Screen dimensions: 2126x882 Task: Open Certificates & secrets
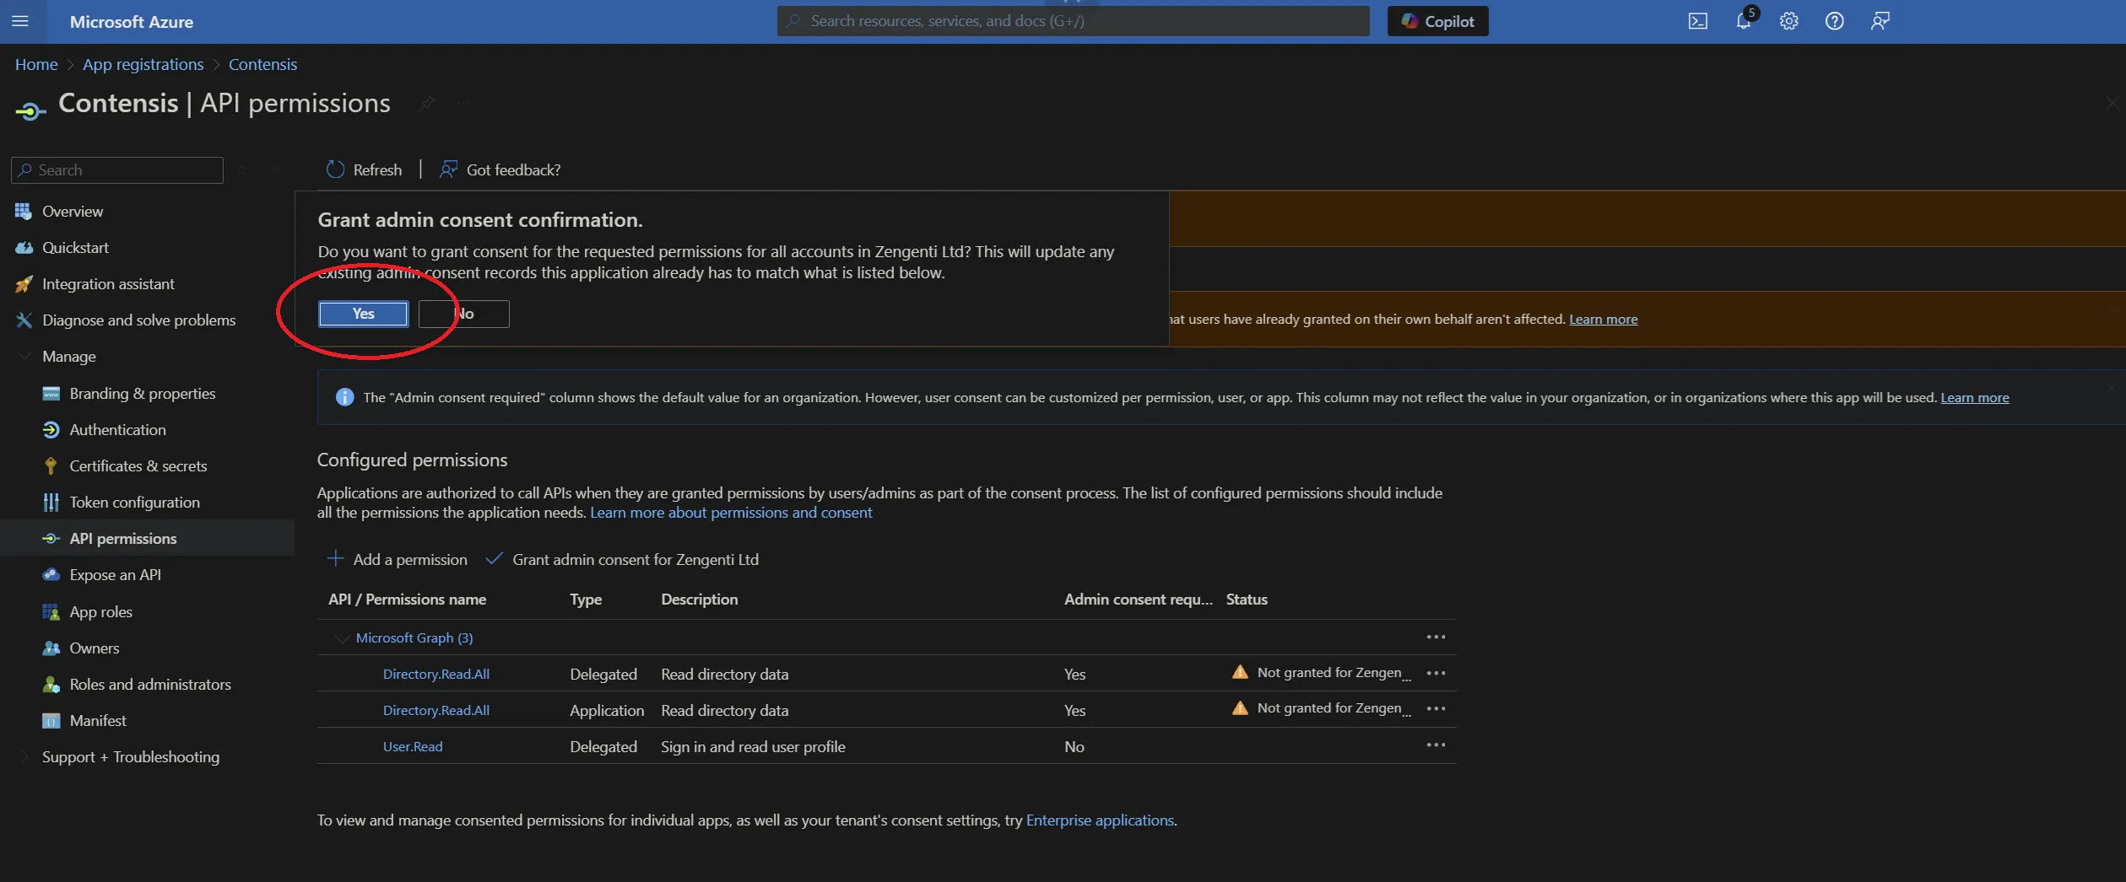pos(138,466)
